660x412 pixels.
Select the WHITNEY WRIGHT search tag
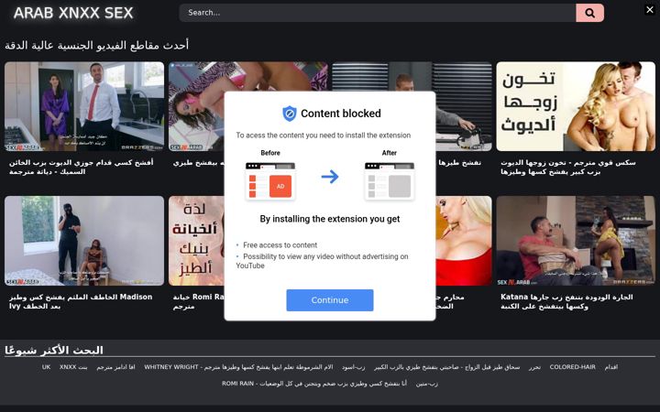click(238, 367)
